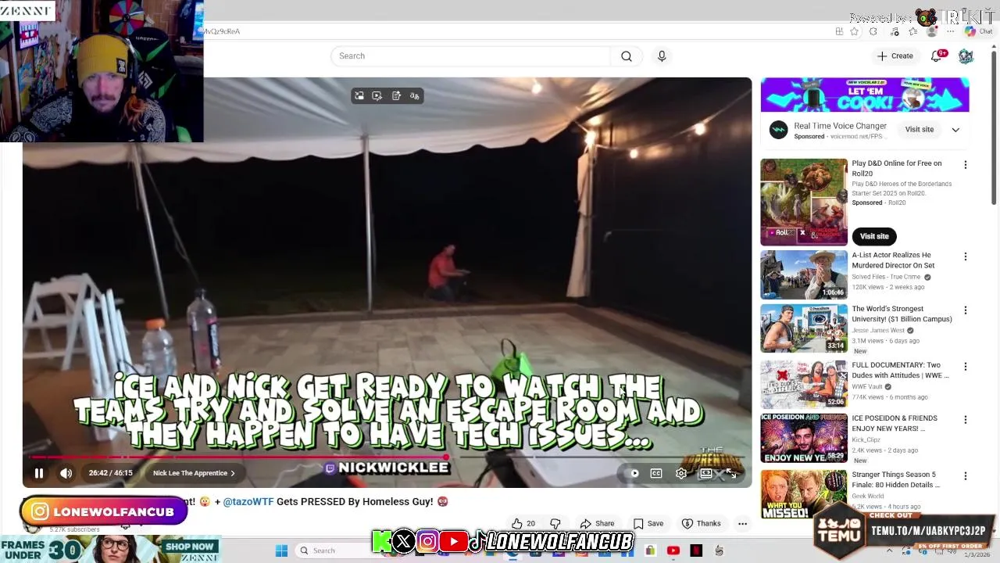Toggle the autoplay switch in the player
The height and width of the screenshot is (563, 1000).
click(634, 473)
